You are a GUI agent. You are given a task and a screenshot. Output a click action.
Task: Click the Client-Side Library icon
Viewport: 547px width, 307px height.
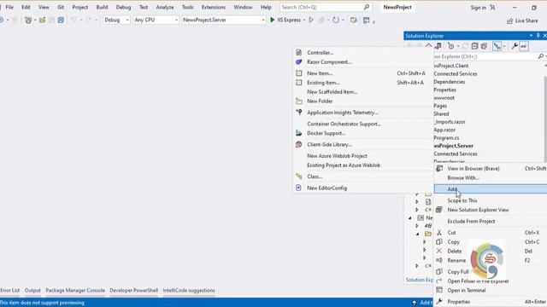pyautogui.click(x=298, y=144)
